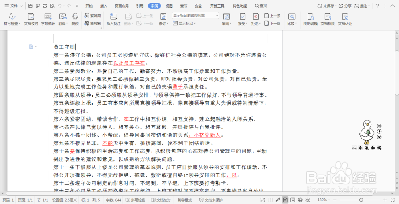
Task: Toggle 文档校对 in the status bar
Action: pos(161,200)
